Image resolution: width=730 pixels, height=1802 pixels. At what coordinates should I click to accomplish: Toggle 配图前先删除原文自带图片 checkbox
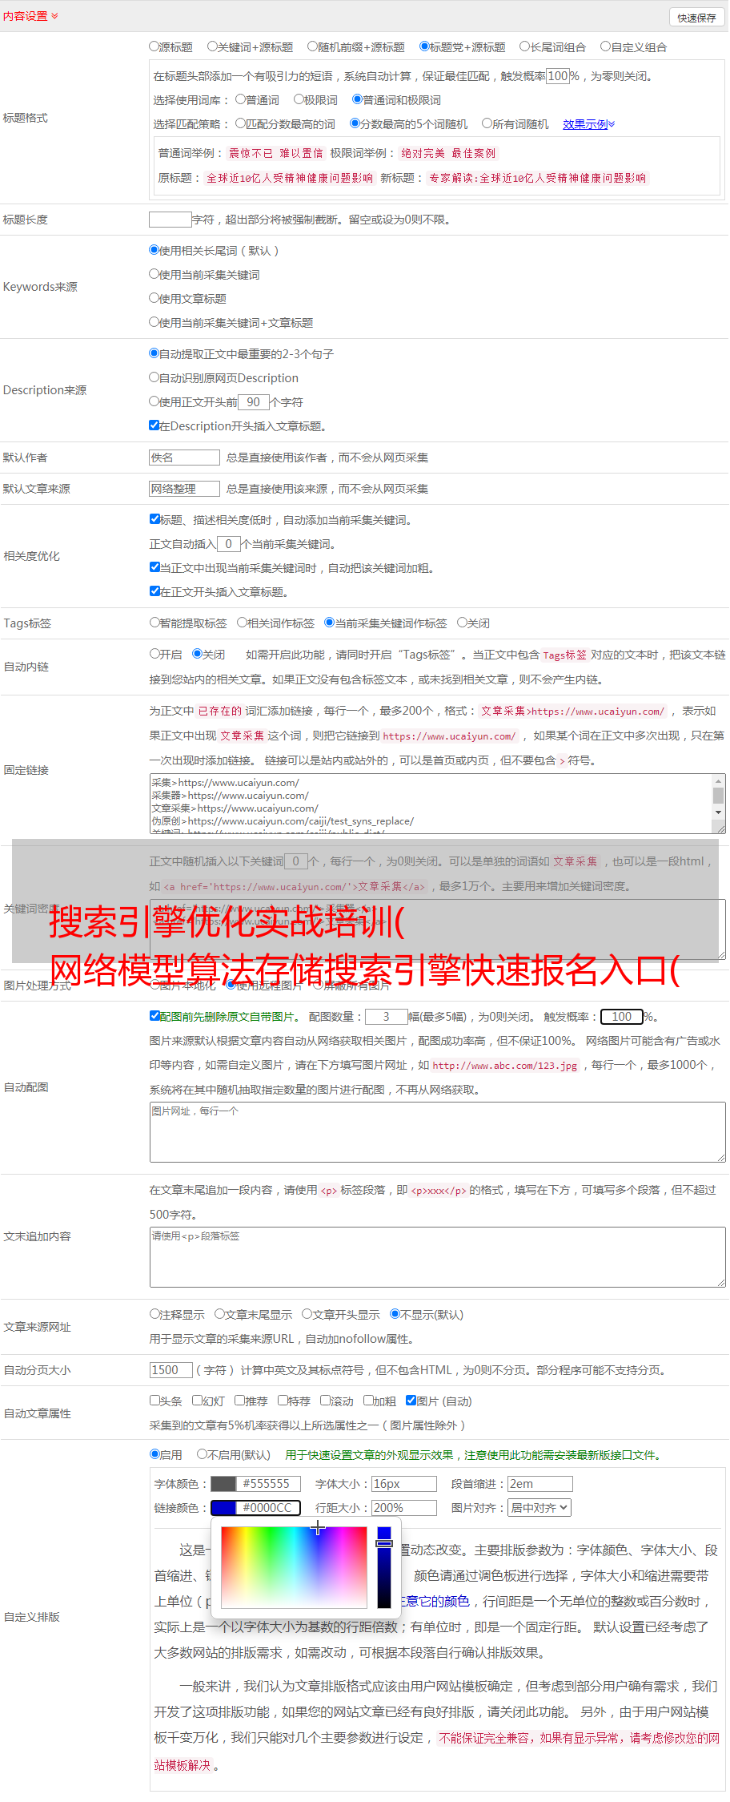pos(155,1016)
